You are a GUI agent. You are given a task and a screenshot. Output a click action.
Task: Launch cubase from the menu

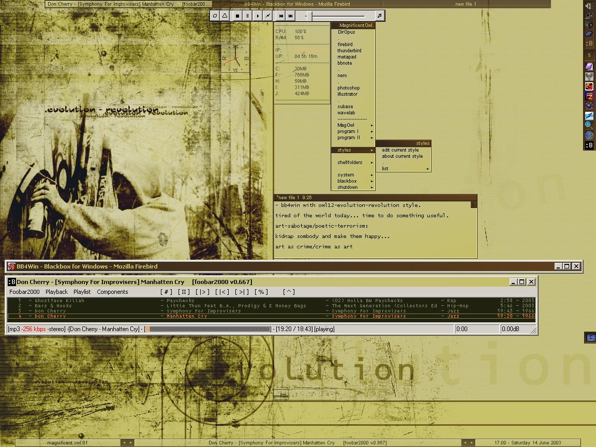345,107
